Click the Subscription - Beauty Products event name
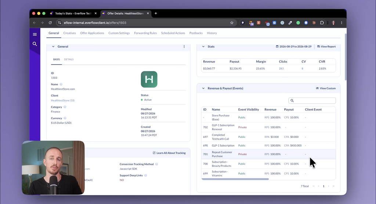 tap(221, 164)
